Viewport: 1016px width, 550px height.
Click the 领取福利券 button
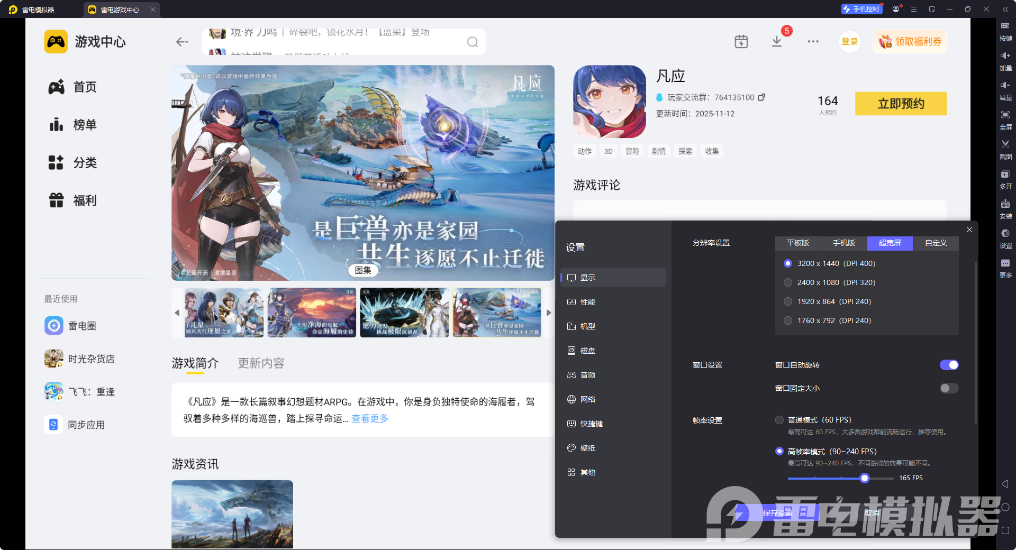(x=910, y=42)
